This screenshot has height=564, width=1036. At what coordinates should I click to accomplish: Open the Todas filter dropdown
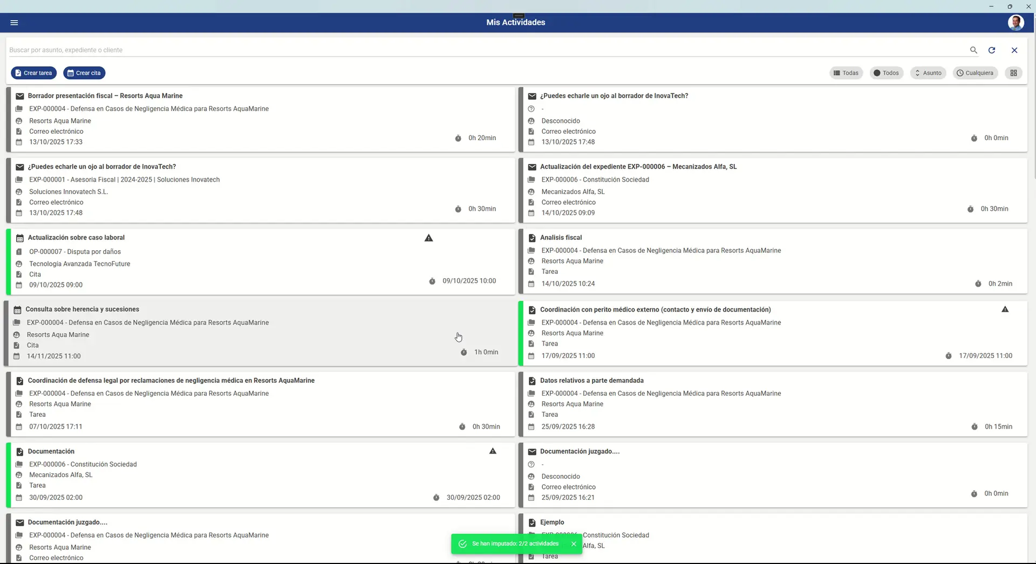846,73
